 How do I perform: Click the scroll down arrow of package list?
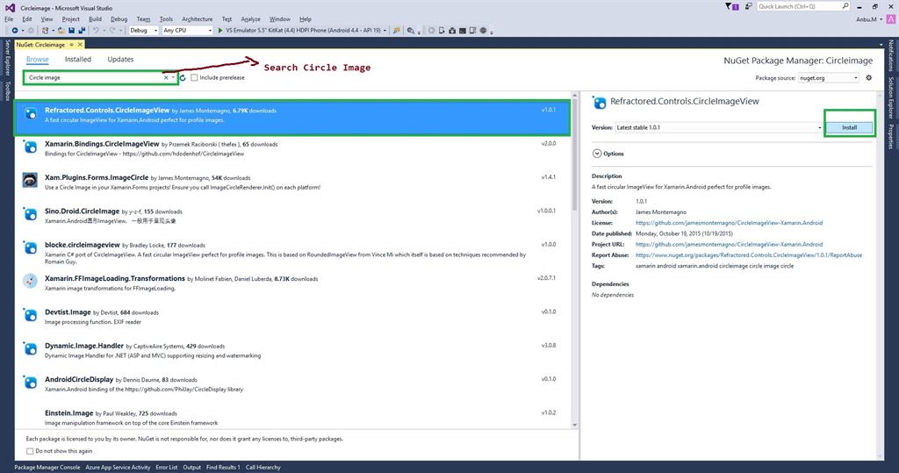click(x=574, y=425)
